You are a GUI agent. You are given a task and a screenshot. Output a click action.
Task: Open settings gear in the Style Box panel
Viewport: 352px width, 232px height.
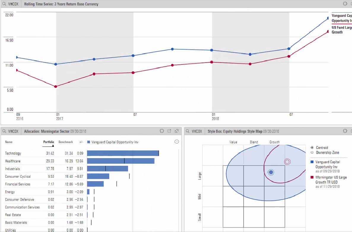pyautogui.click(x=345, y=131)
